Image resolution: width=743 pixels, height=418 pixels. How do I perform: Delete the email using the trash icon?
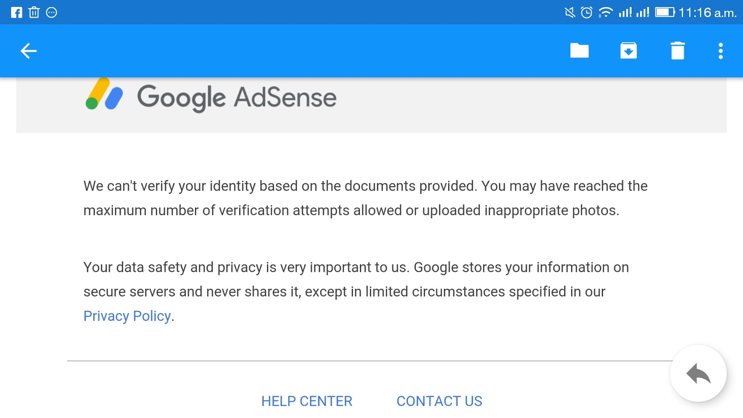click(x=678, y=51)
